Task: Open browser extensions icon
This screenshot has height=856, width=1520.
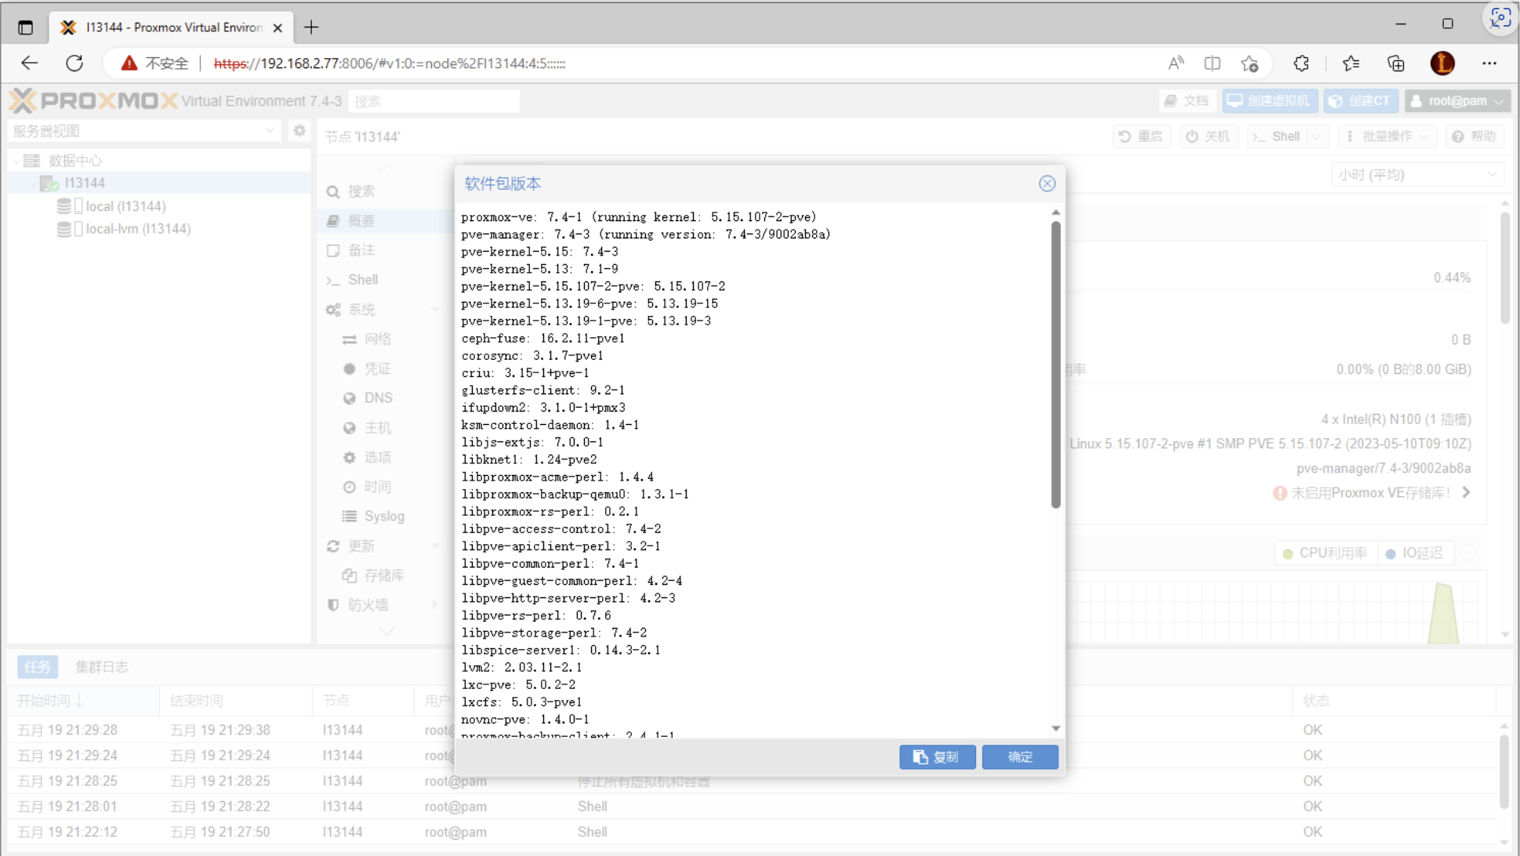Action: tap(1301, 63)
